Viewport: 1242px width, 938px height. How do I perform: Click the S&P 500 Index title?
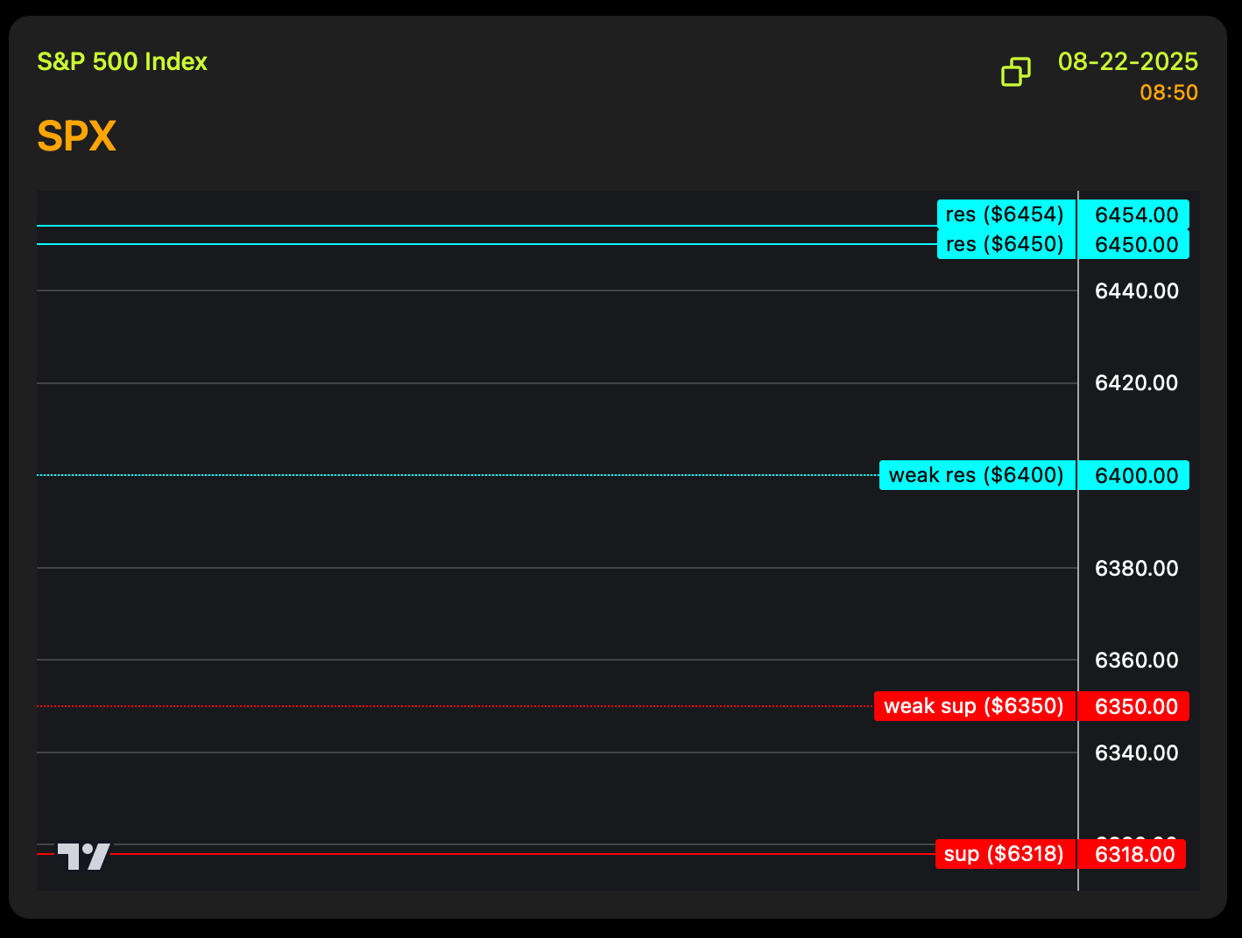point(123,61)
